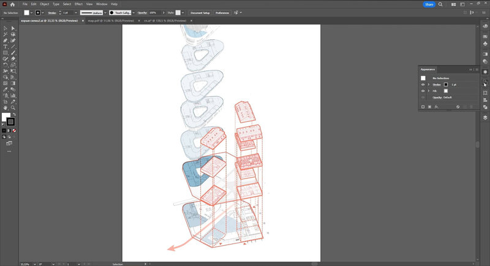Toggle Fill visibility eye in Appearance panel

[423, 91]
